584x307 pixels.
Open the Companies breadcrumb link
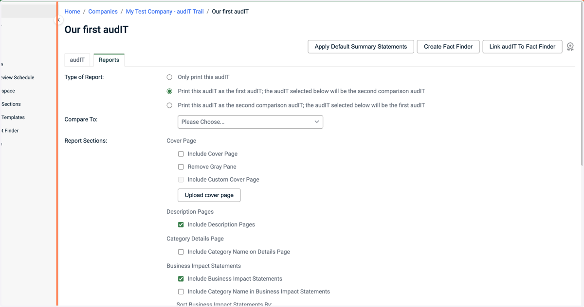click(x=103, y=11)
